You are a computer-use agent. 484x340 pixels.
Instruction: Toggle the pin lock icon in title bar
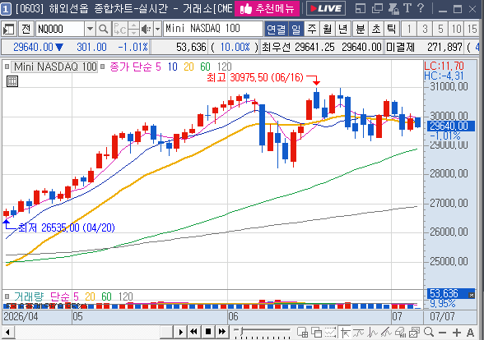pos(393,8)
